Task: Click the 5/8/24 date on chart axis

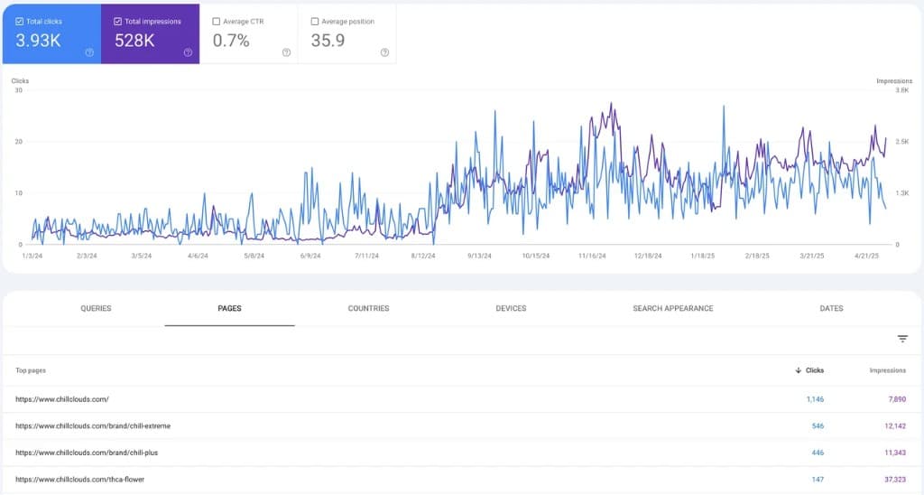Action: [x=254, y=256]
